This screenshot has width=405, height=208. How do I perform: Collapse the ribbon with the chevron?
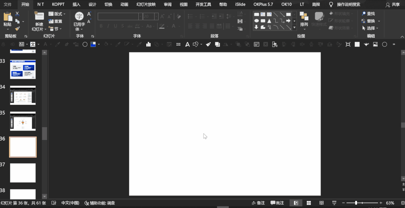402,37
